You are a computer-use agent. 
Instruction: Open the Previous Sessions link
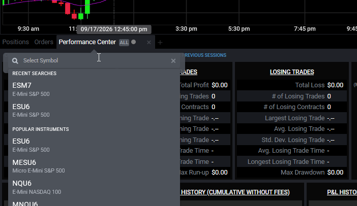205,55
